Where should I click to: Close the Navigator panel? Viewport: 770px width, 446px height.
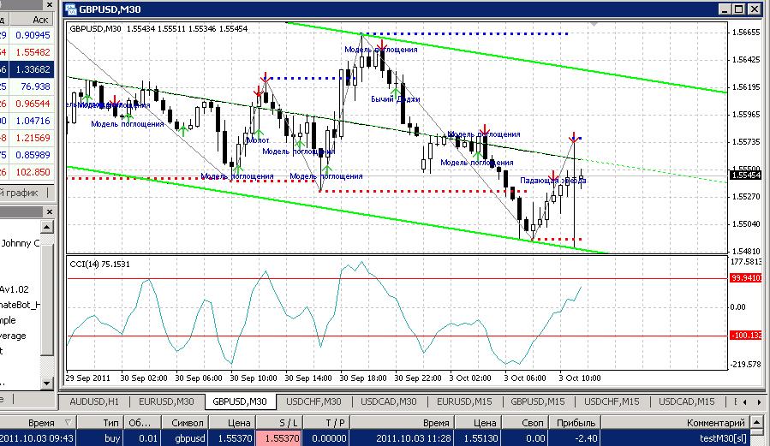click(x=50, y=211)
